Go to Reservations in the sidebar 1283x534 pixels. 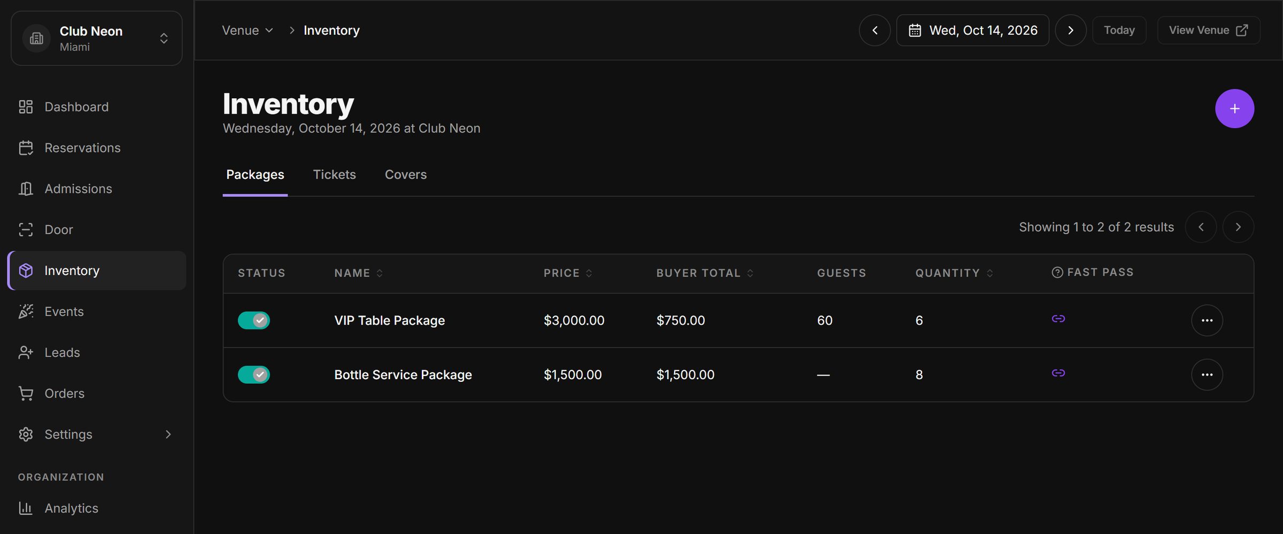click(x=96, y=148)
